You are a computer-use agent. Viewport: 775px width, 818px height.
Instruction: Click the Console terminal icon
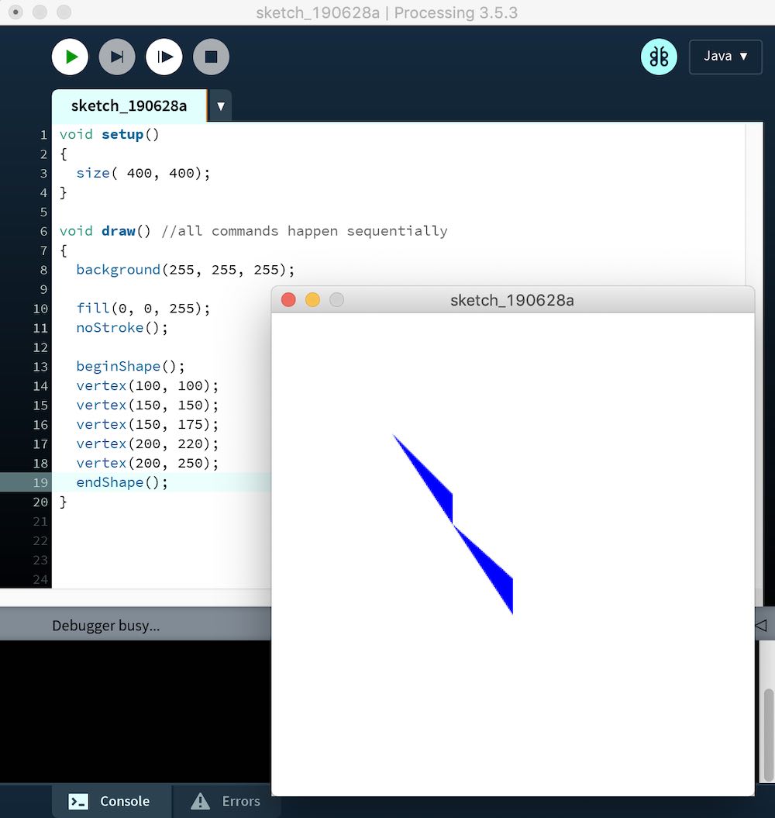pyautogui.click(x=78, y=801)
